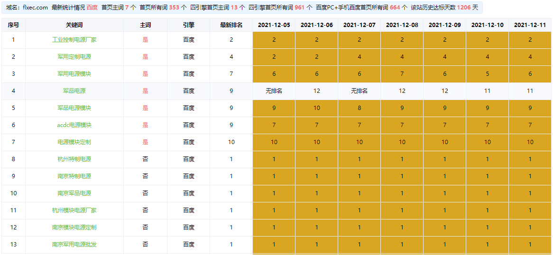
Task: Click the 军用定制电源 keyword
Action: tap(74, 57)
